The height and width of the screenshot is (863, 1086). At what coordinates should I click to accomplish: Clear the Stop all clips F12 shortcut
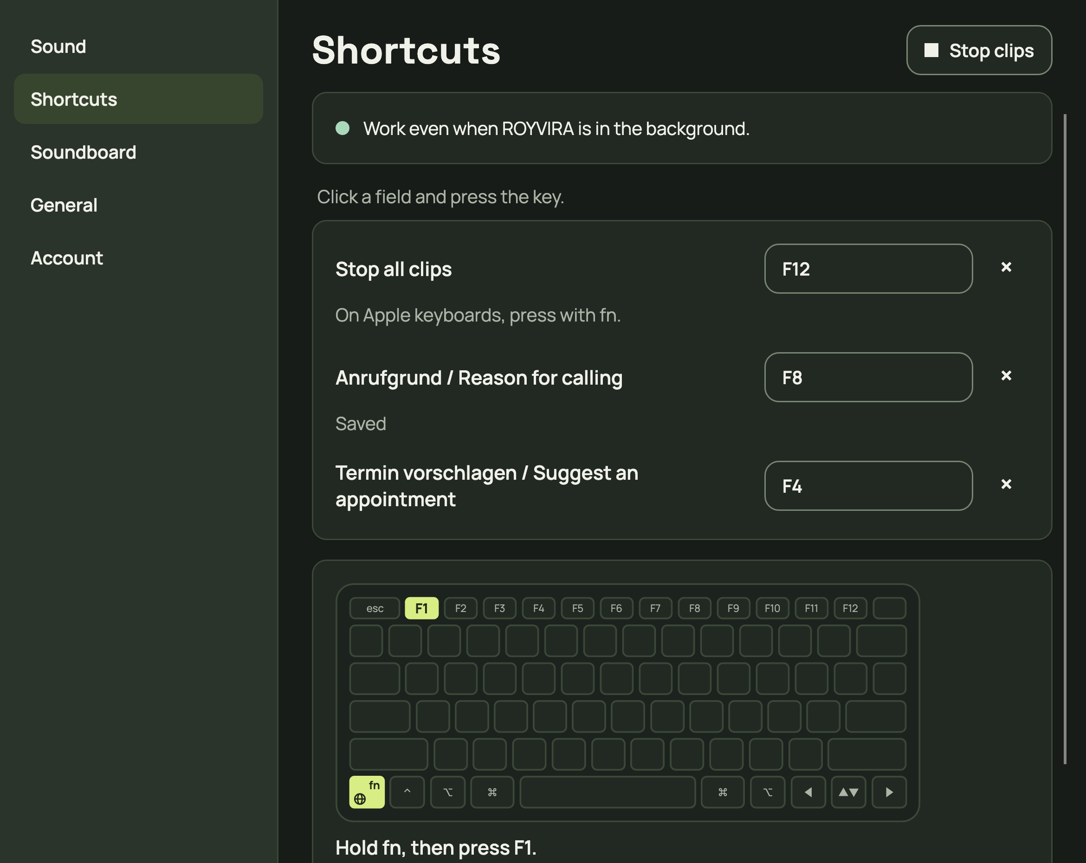pos(1006,267)
